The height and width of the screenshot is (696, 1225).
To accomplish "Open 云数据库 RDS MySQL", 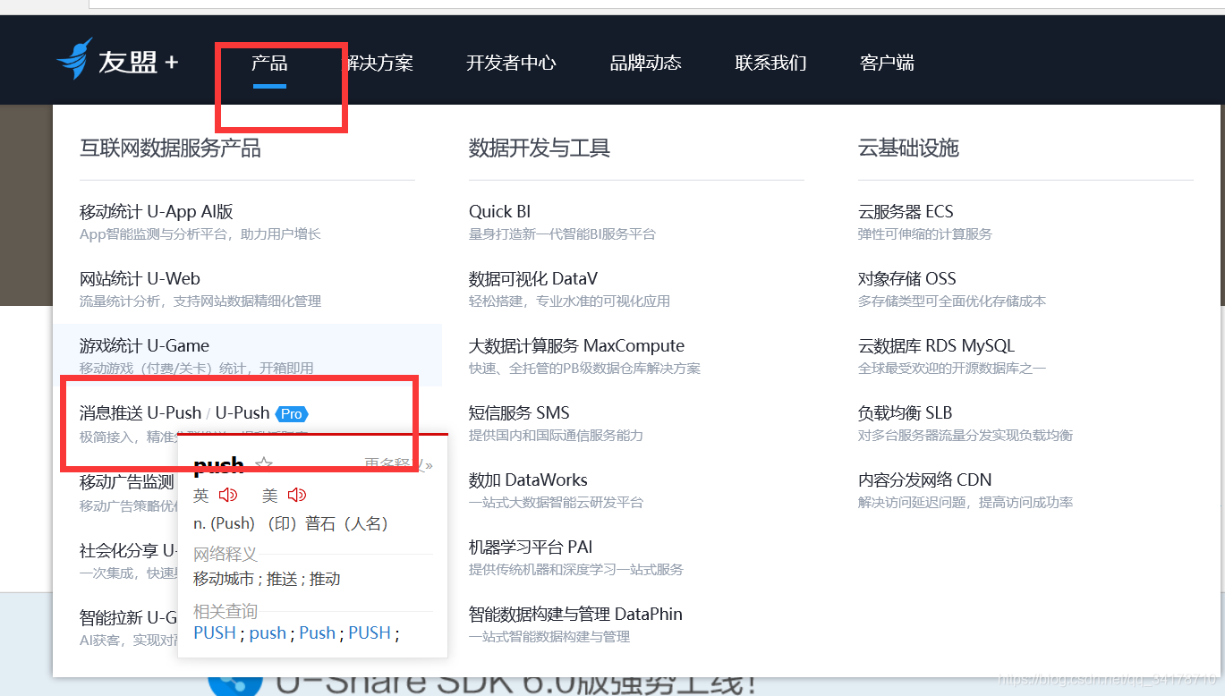I will (x=936, y=346).
